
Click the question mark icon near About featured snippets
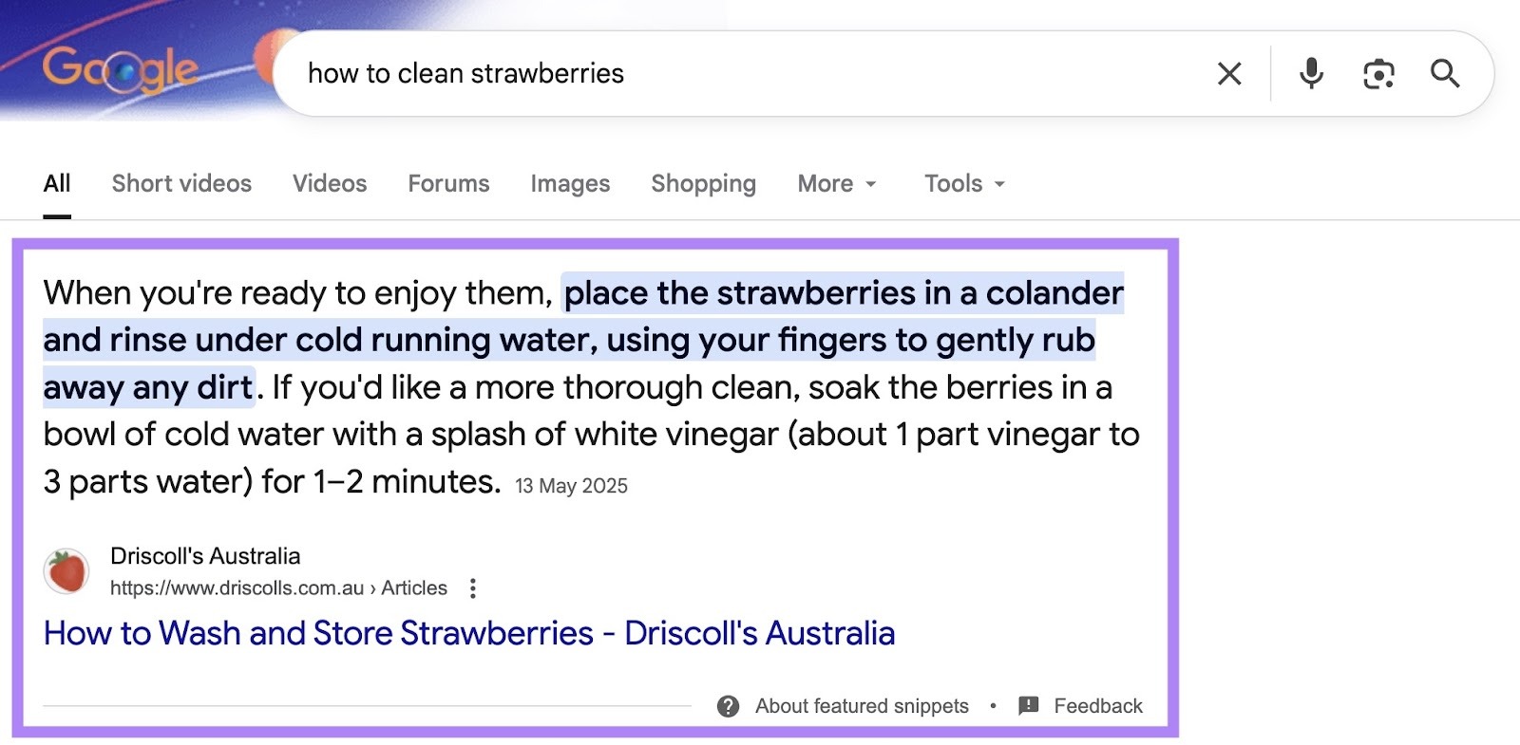(728, 706)
